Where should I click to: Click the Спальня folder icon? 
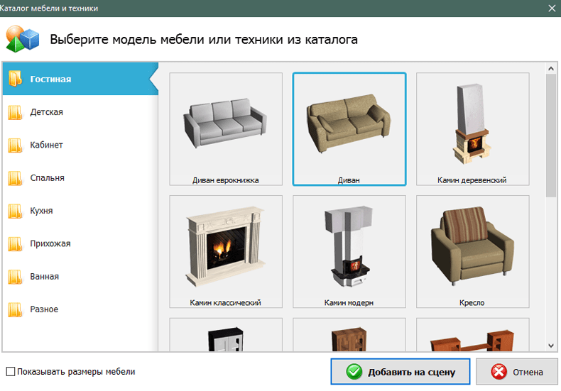15,178
